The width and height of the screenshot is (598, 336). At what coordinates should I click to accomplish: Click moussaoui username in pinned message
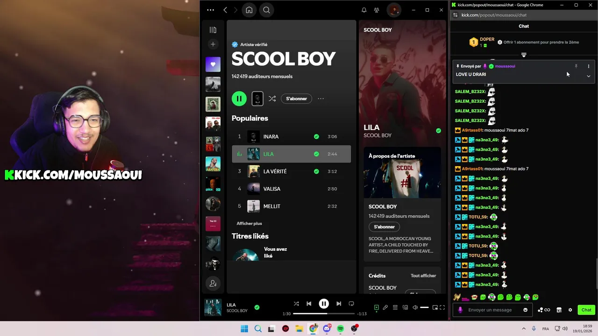click(505, 66)
